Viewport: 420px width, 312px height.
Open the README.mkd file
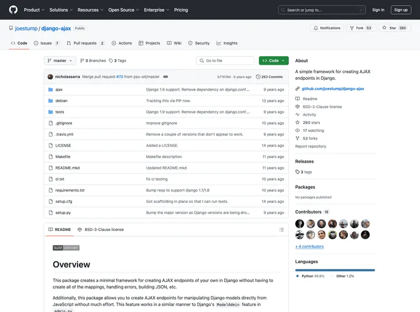68,168
